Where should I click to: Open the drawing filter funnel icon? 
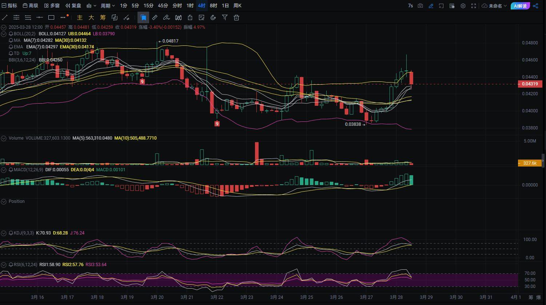click(225, 17)
